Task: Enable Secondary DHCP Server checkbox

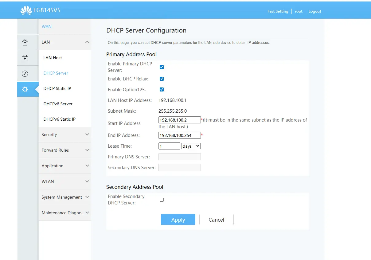Action: tap(162, 200)
